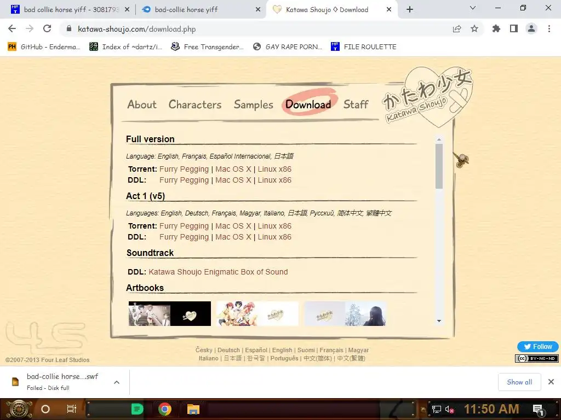Click Show all downloads
561x420 pixels.
(519, 382)
